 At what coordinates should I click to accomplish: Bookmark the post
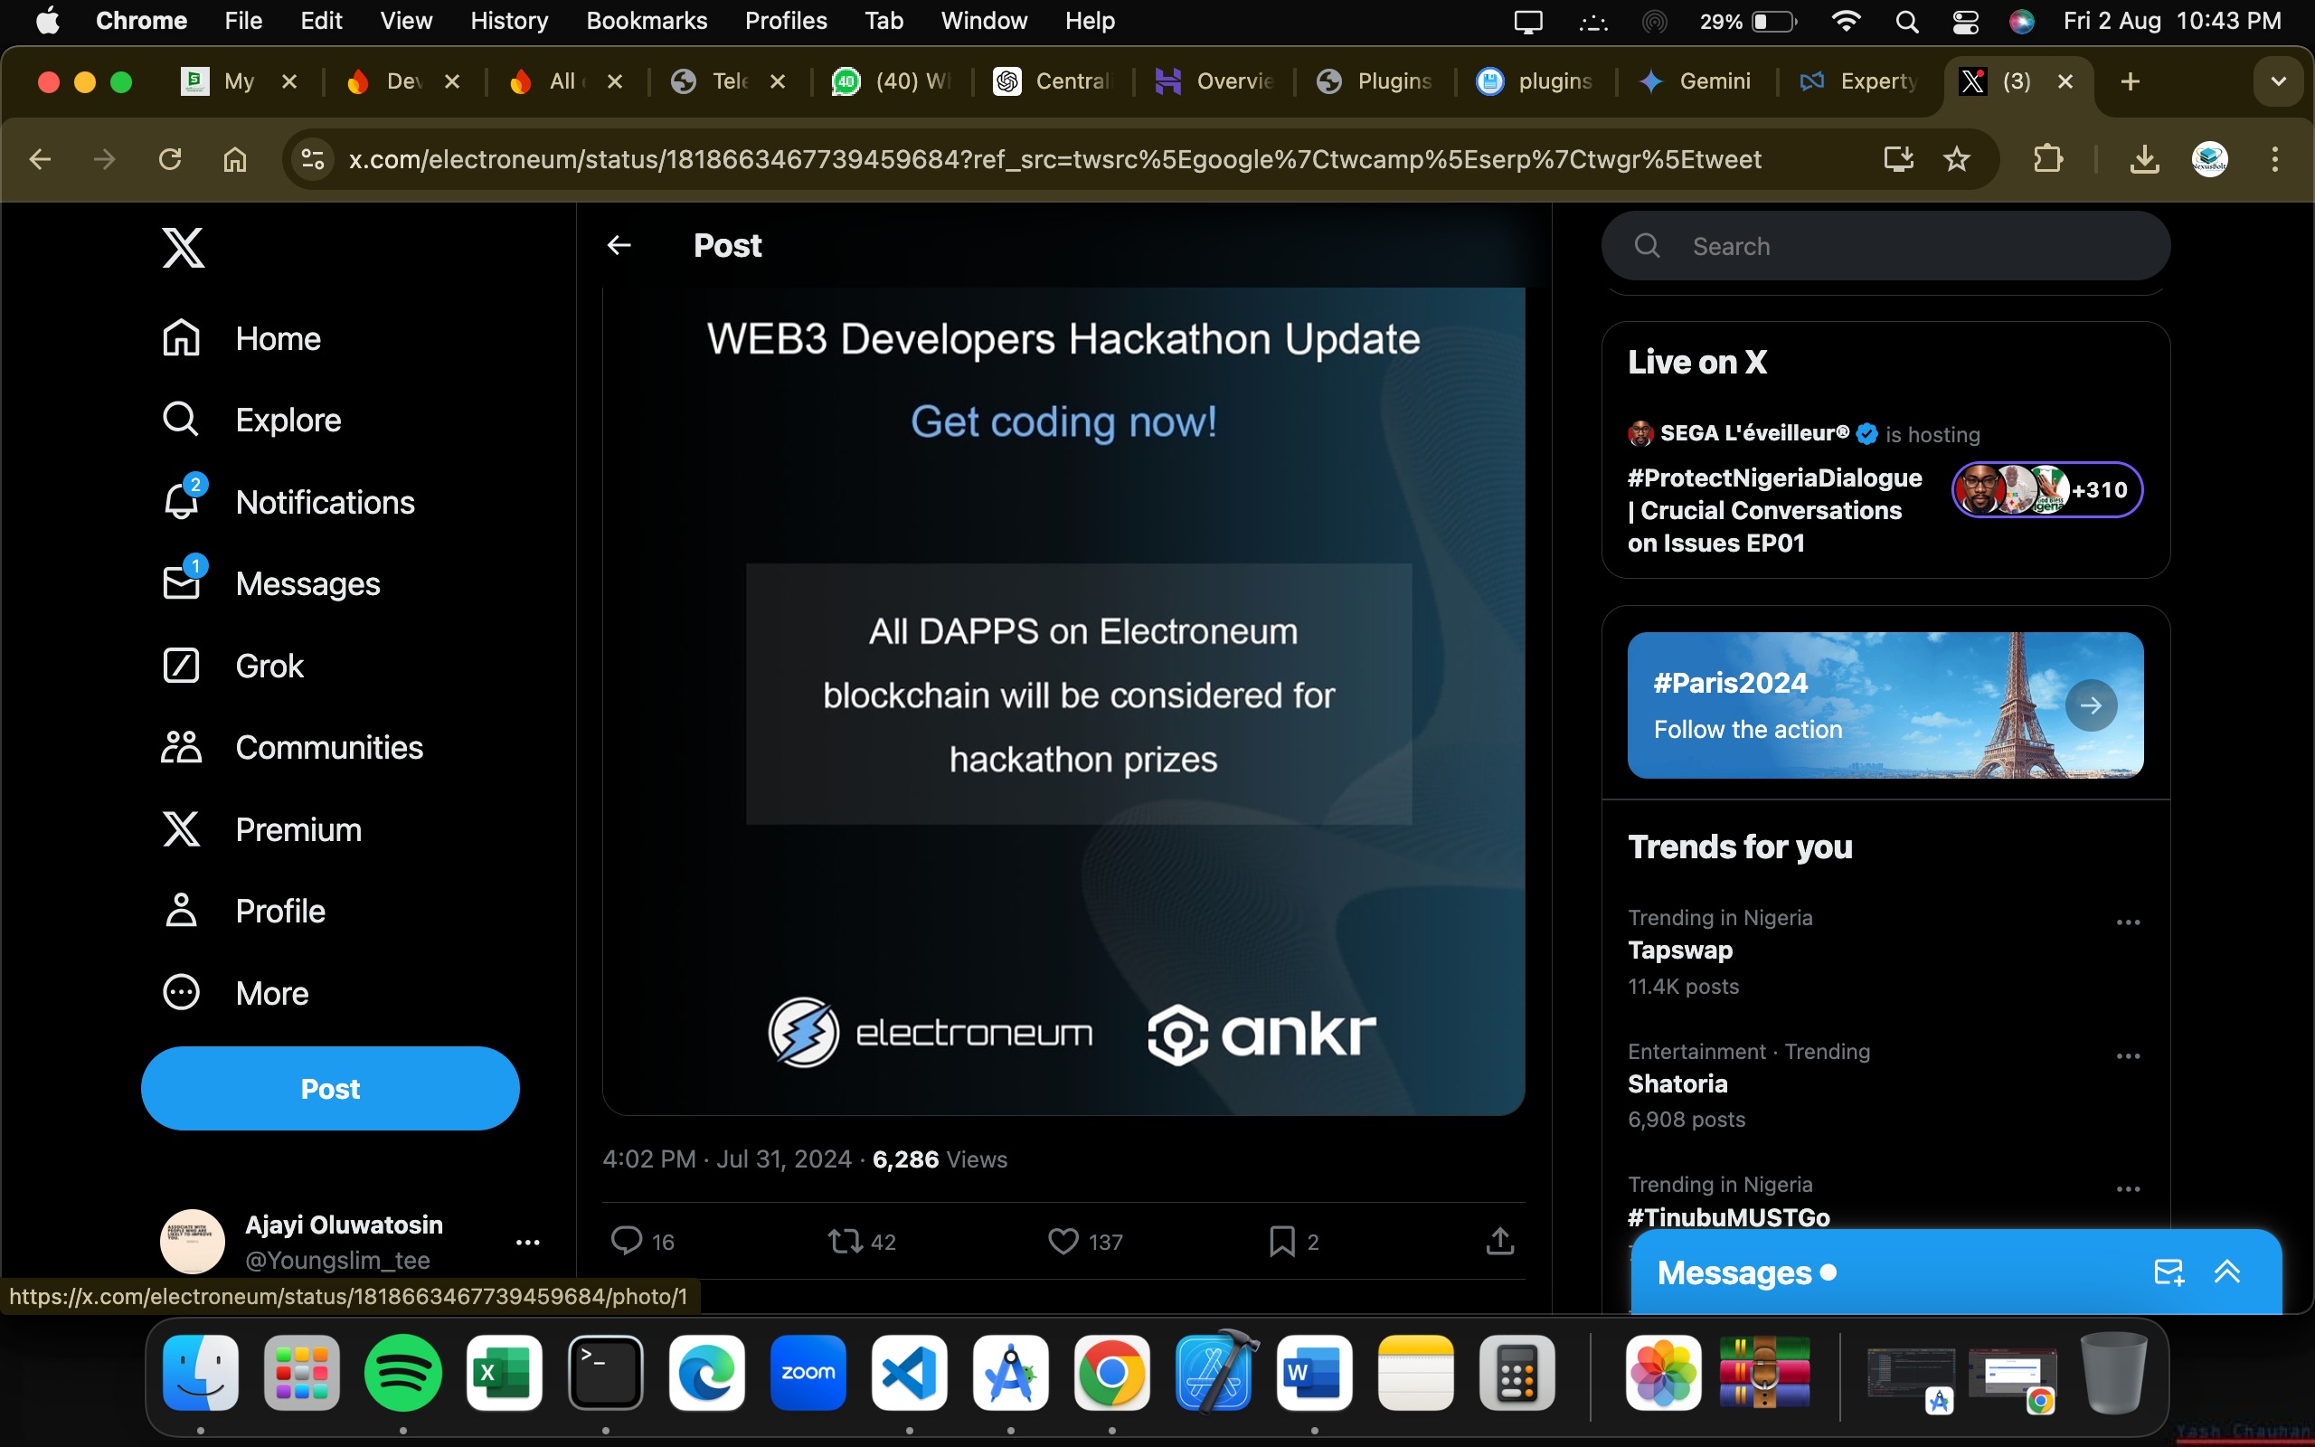tap(1282, 1241)
